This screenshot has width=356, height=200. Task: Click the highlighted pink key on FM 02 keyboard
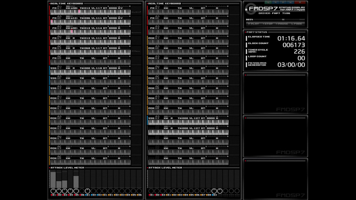point(52,22)
